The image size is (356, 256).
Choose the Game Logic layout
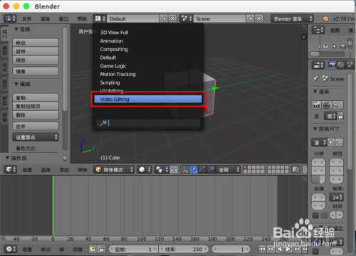point(113,66)
